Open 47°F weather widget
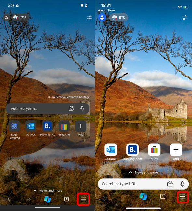This screenshot has height=211, width=192. point(20,17)
